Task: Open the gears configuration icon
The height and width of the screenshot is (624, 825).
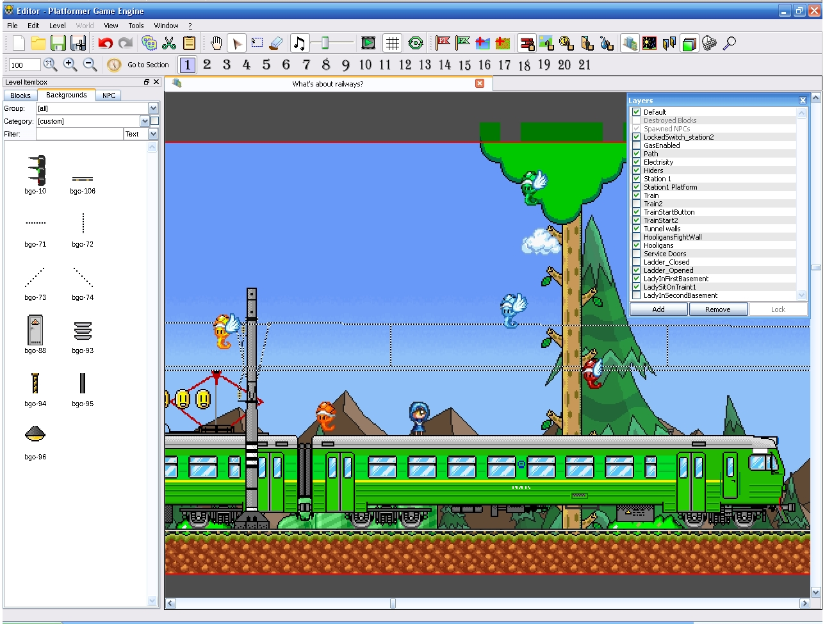Action: pyautogui.click(x=709, y=43)
